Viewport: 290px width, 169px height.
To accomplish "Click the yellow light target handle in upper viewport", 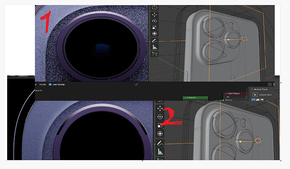I will pos(229,40).
